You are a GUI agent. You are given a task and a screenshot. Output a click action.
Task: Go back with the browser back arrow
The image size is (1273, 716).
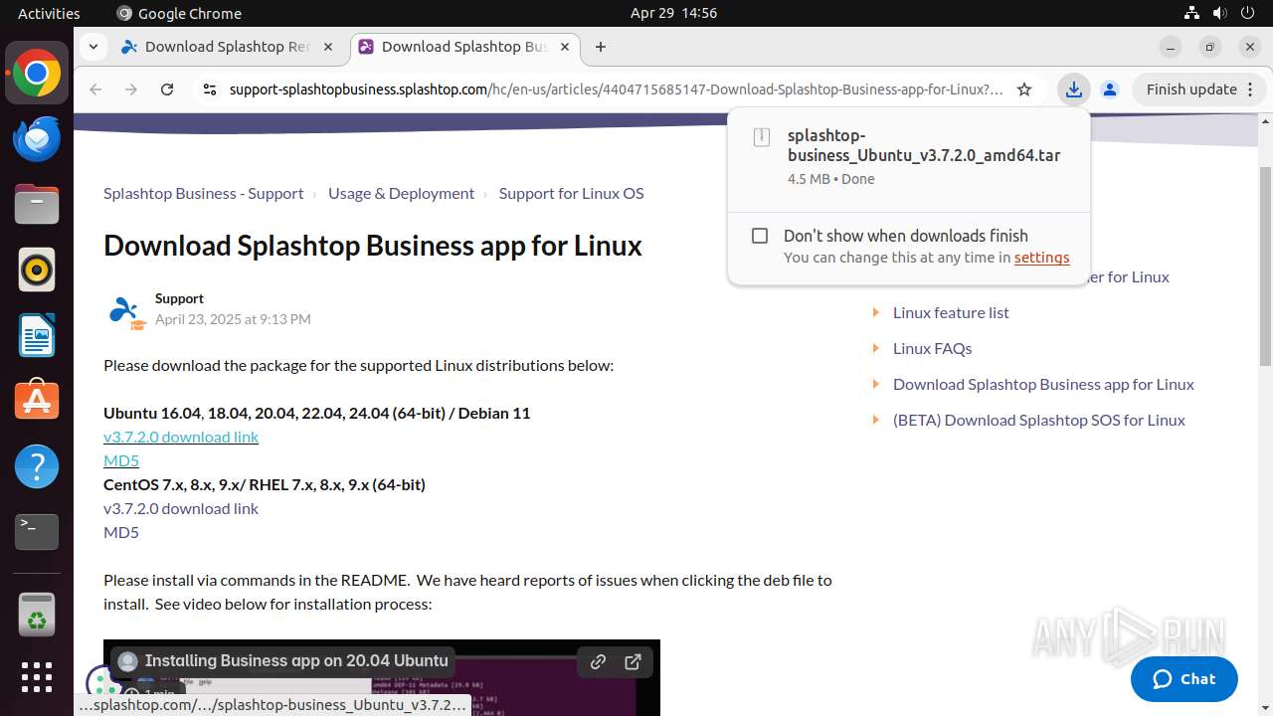95,89
